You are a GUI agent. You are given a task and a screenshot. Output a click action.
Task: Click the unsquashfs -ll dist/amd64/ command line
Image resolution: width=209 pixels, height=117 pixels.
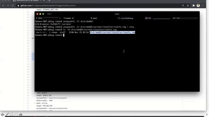pos(64,21)
